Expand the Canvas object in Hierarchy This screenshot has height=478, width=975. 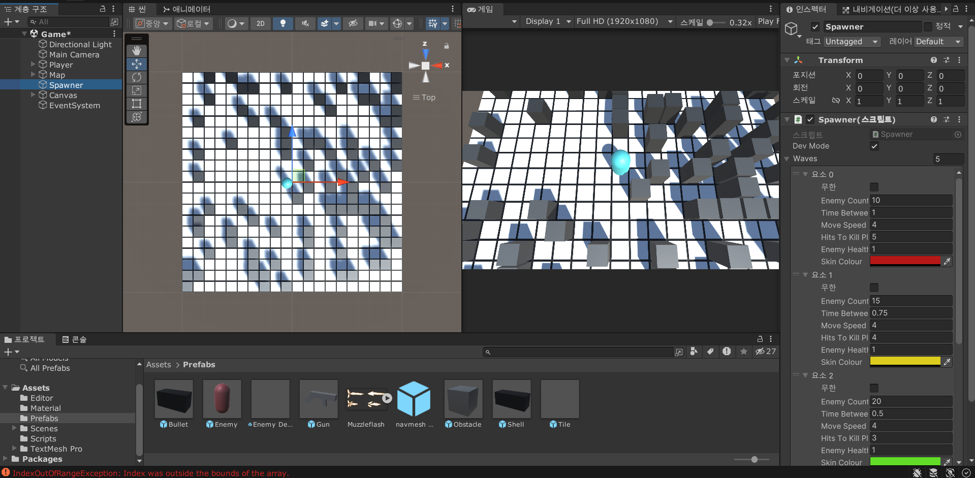point(33,95)
